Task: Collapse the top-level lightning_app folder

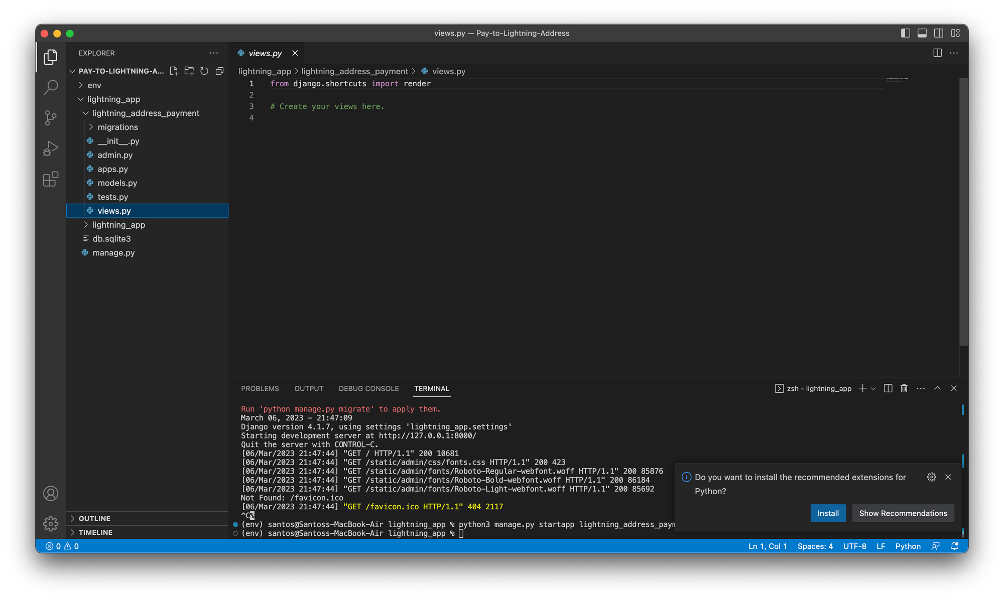Action: coord(147,99)
